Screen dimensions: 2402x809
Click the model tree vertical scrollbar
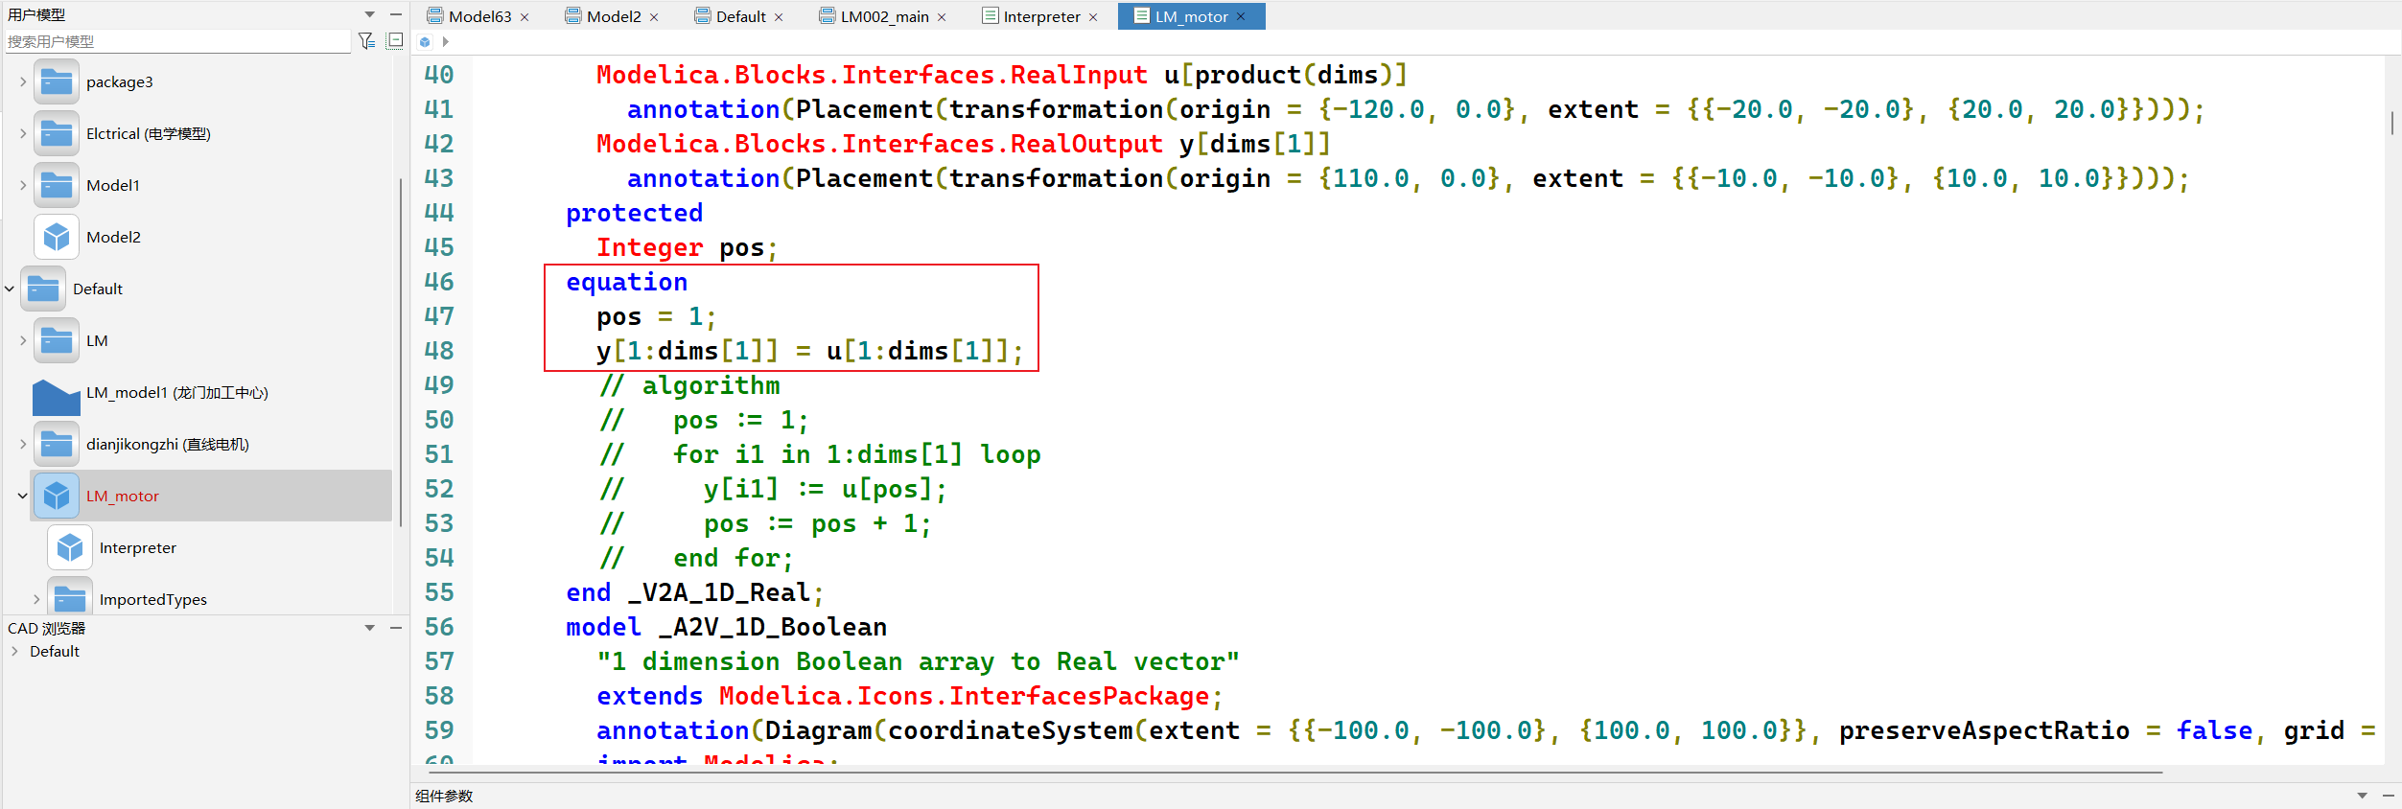coord(400,352)
